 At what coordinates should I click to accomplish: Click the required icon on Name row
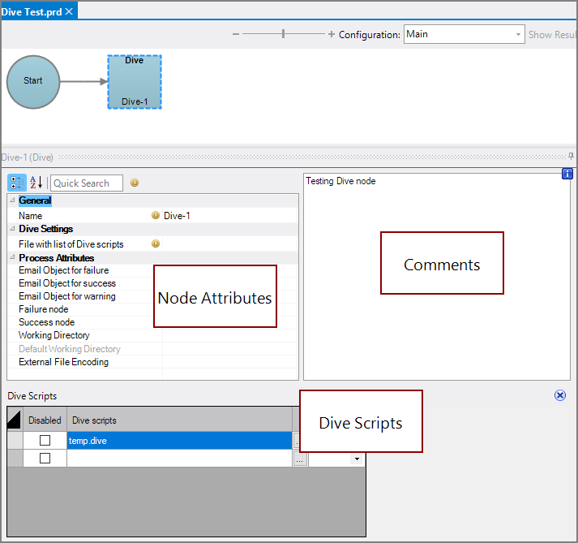(x=156, y=215)
